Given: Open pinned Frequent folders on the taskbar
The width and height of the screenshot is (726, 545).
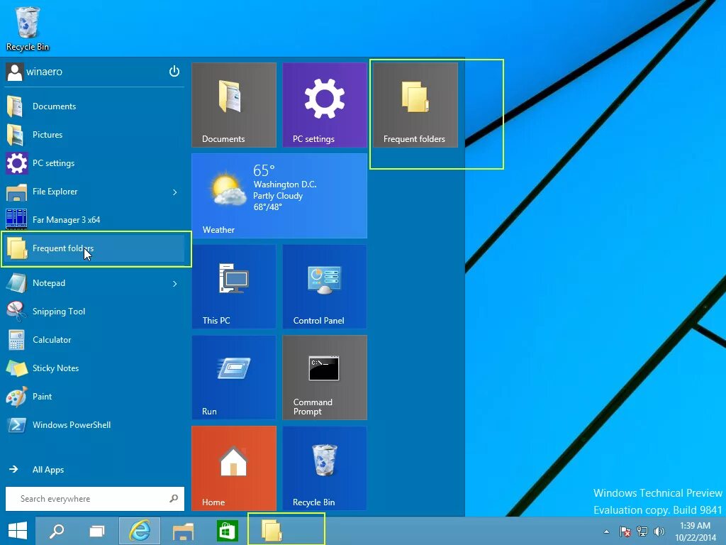Looking at the screenshot, I should [x=271, y=531].
